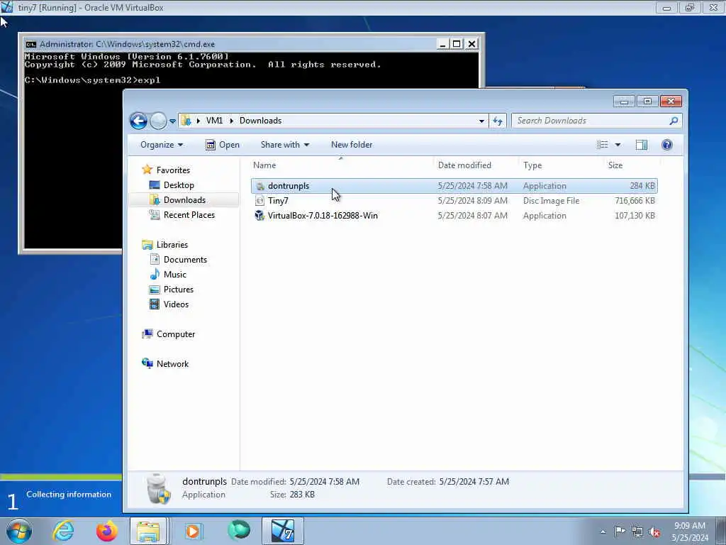Open Downloads in the navigation pane

pyautogui.click(x=184, y=199)
